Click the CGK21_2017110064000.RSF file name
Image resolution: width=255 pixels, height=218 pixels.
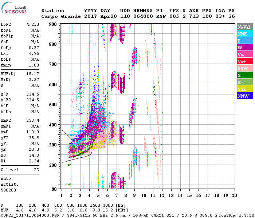[30, 215]
